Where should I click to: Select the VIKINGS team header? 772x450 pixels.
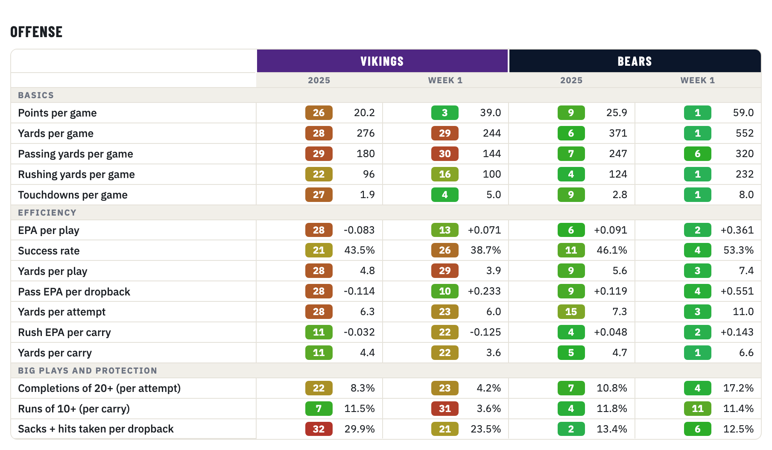tap(382, 61)
